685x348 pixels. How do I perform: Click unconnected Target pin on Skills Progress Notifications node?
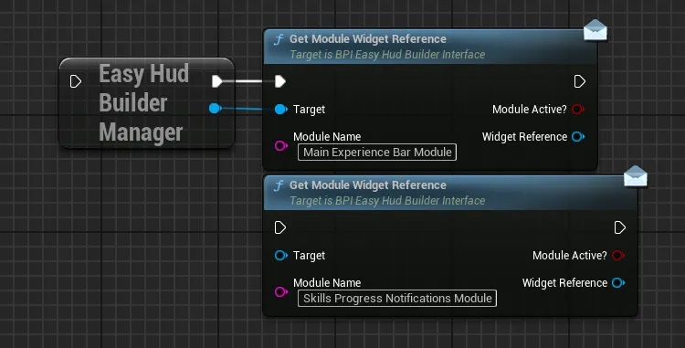tap(281, 256)
